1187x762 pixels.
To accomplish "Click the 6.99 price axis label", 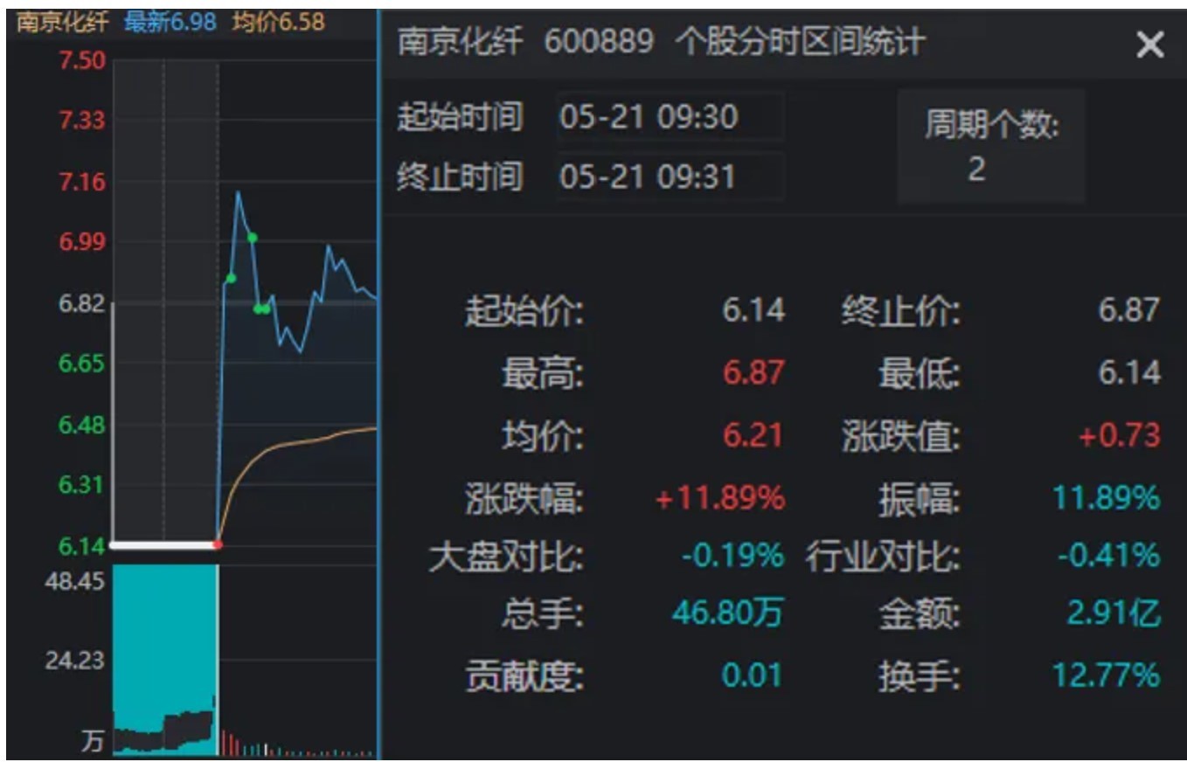I will (x=82, y=242).
